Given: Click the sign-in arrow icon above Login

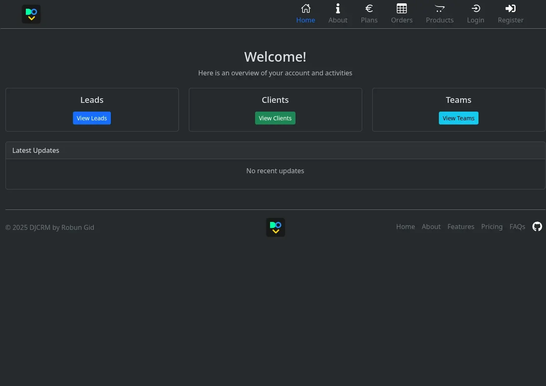Looking at the screenshot, I should tap(476, 8).
